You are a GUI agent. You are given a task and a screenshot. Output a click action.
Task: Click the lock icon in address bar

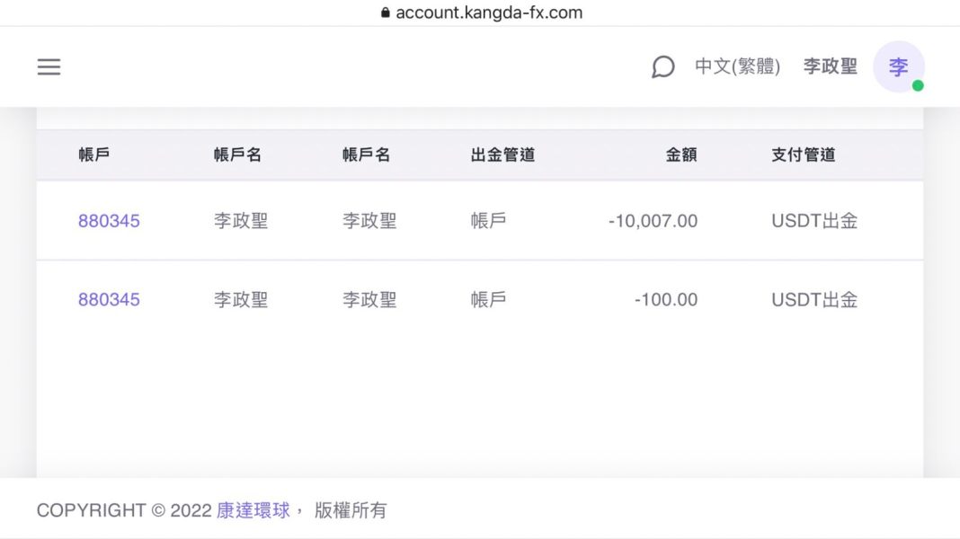click(x=386, y=13)
